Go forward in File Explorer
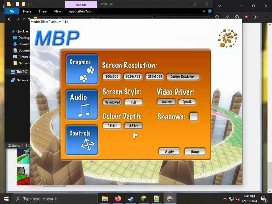This screenshot has width=272, height=204. (x=17, y=19)
